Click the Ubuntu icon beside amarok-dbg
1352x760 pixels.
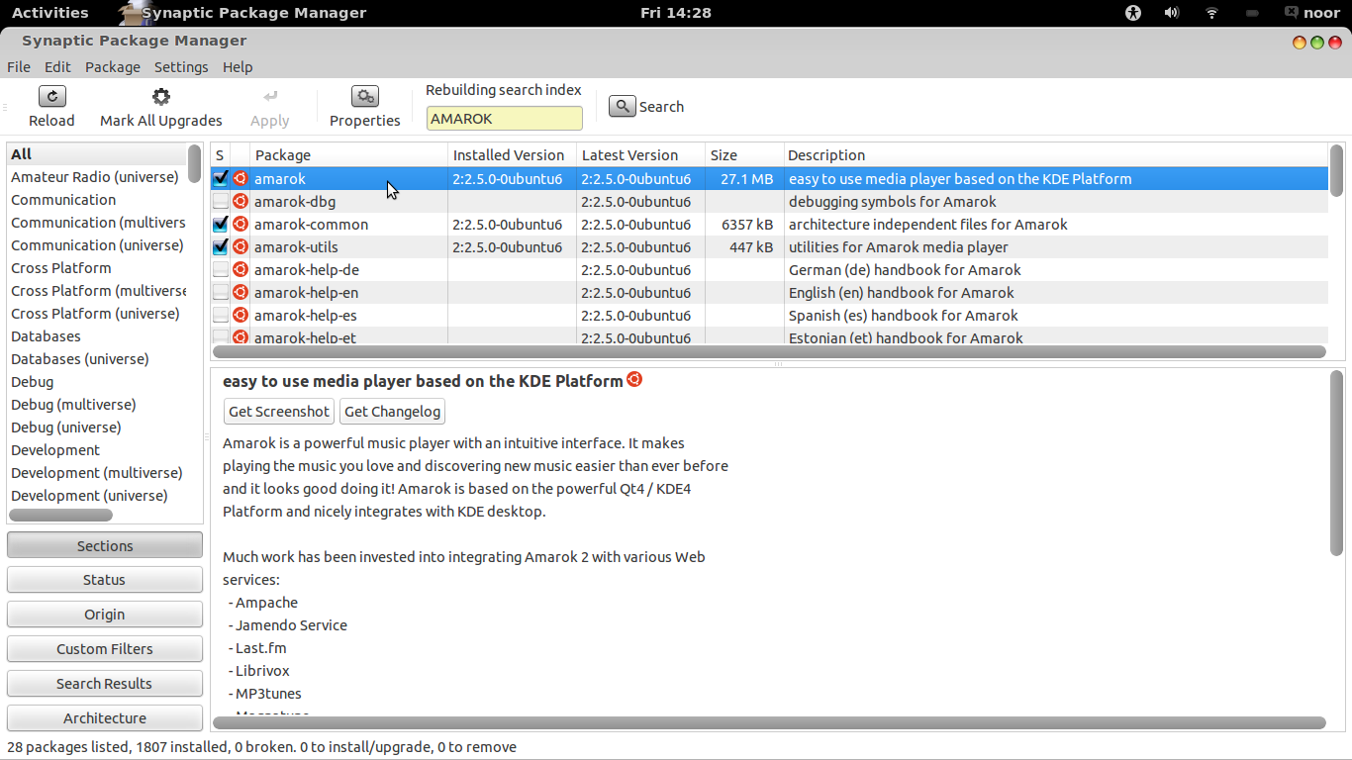(240, 202)
